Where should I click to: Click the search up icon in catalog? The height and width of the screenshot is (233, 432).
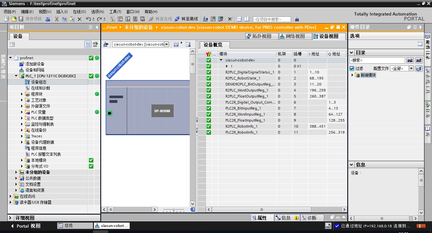(x=419, y=60)
